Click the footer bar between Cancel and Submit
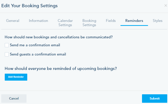The width and height of the screenshot is (168, 104). click(84, 99)
